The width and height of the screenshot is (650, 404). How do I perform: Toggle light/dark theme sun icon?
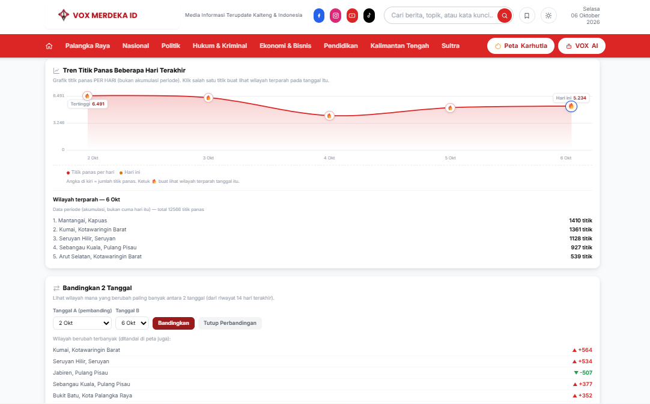(548, 16)
